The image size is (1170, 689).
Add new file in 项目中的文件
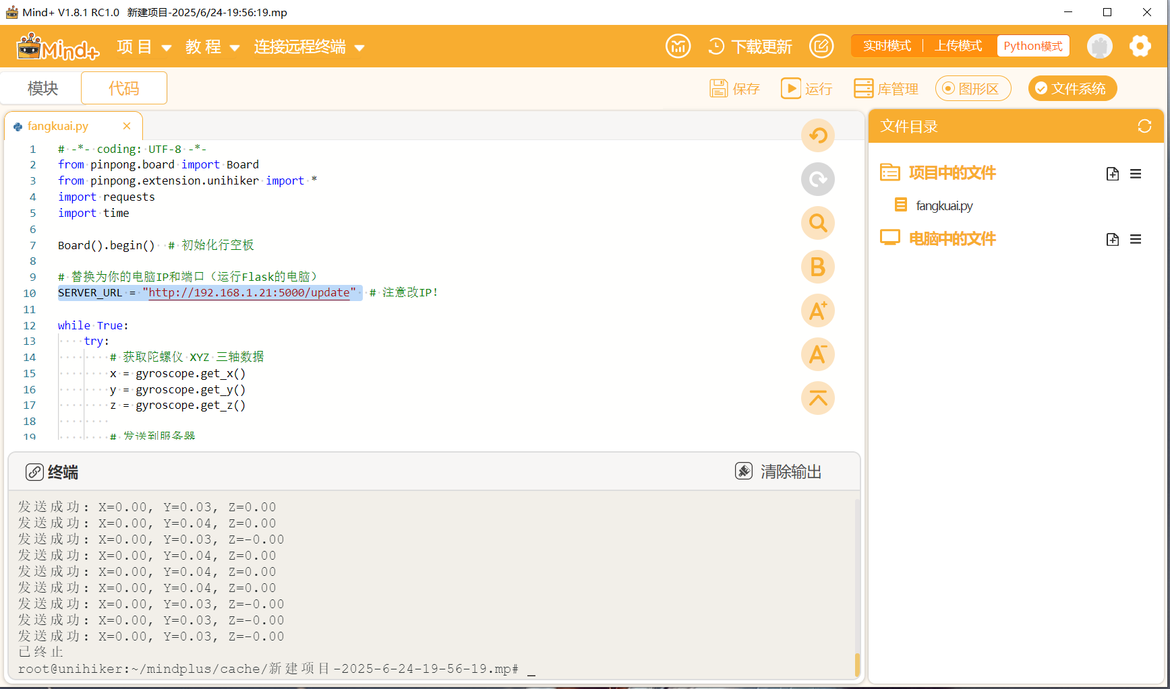tap(1113, 174)
